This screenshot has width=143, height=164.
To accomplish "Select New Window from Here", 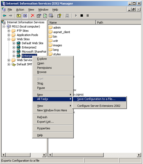I will tap(52, 110).
